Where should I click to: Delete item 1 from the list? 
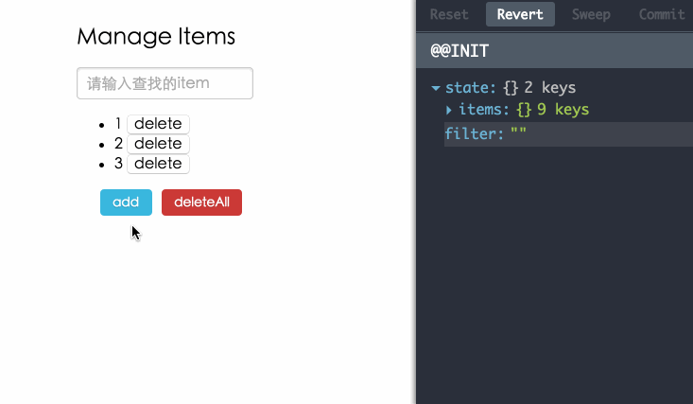click(x=158, y=124)
